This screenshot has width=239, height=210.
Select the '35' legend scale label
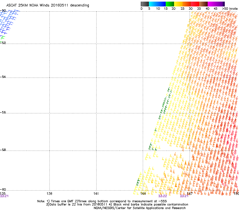click(x=199, y=9)
